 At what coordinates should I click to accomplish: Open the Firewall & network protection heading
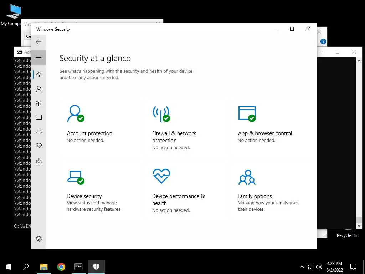coord(174,137)
